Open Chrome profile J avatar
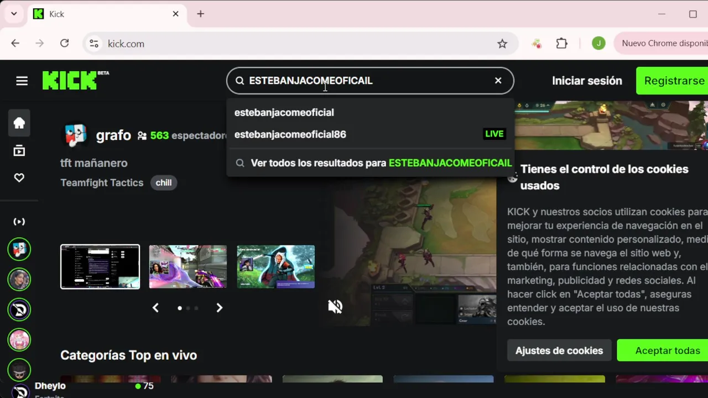The image size is (708, 398). coord(598,43)
